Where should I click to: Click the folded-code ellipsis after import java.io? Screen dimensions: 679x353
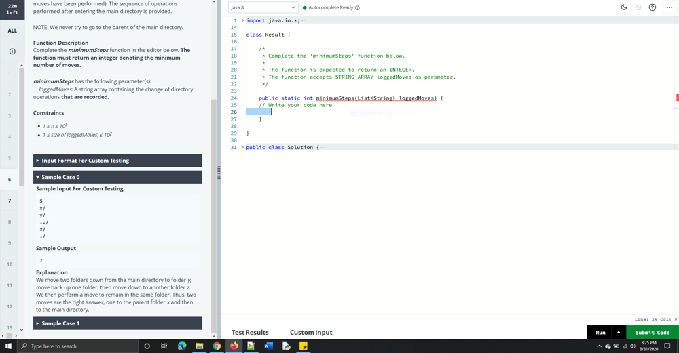pyautogui.click(x=304, y=21)
